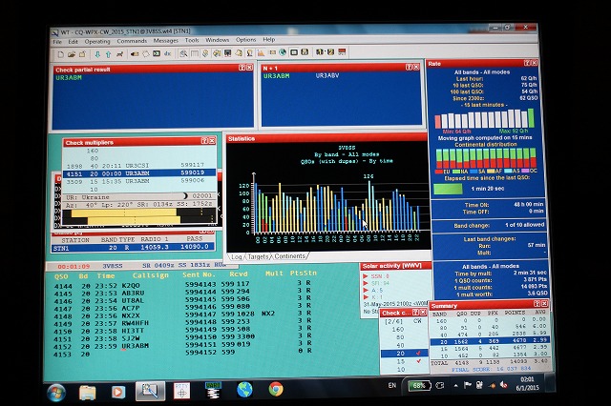The width and height of the screenshot is (611, 406).
Task: Click help icon in Check multipliers window
Action: (204, 141)
